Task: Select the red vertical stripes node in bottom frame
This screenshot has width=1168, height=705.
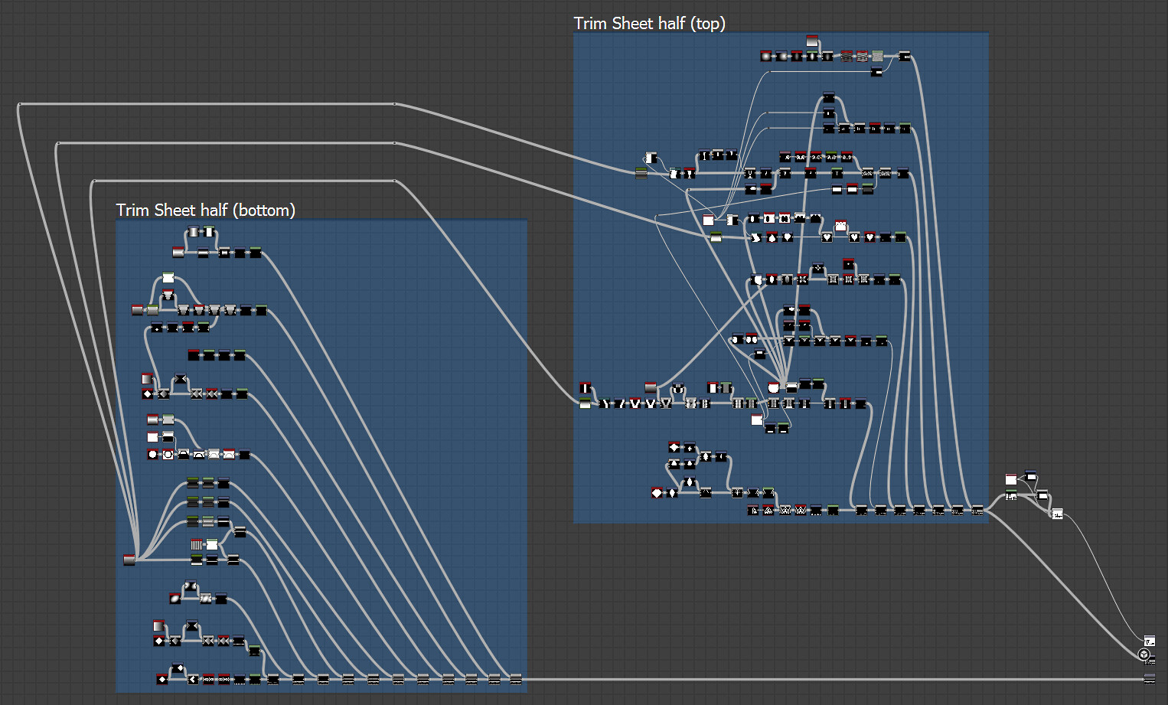Action: (x=197, y=544)
